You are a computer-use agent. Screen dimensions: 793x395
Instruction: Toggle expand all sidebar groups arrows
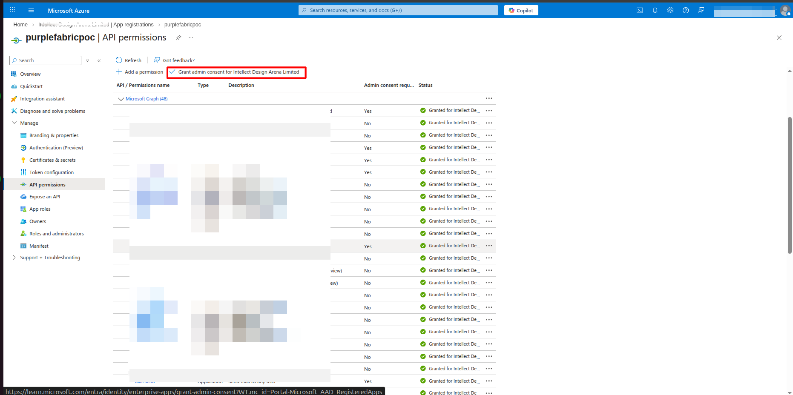pos(88,60)
